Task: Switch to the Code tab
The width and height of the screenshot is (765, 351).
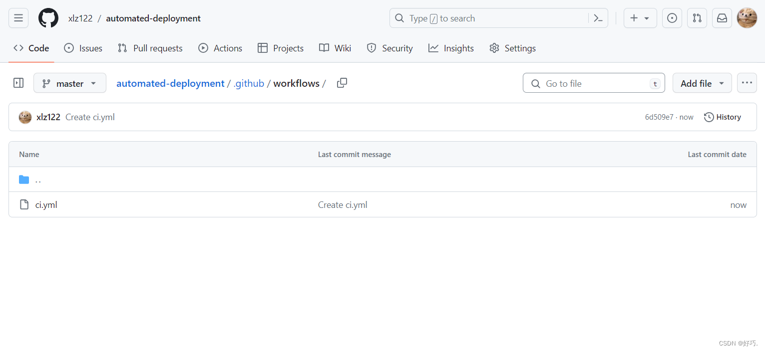Action: point(31,48)
